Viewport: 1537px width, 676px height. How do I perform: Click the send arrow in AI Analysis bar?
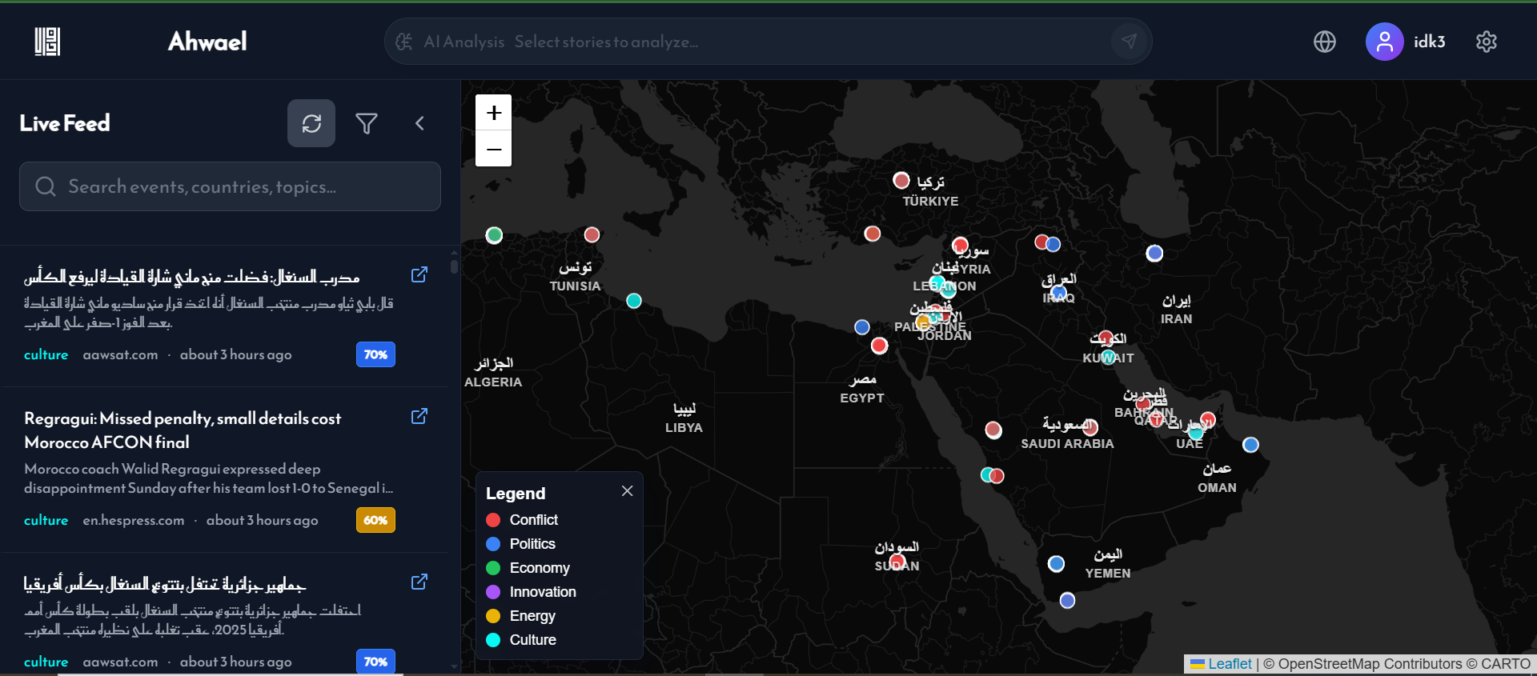point(1129,42)
